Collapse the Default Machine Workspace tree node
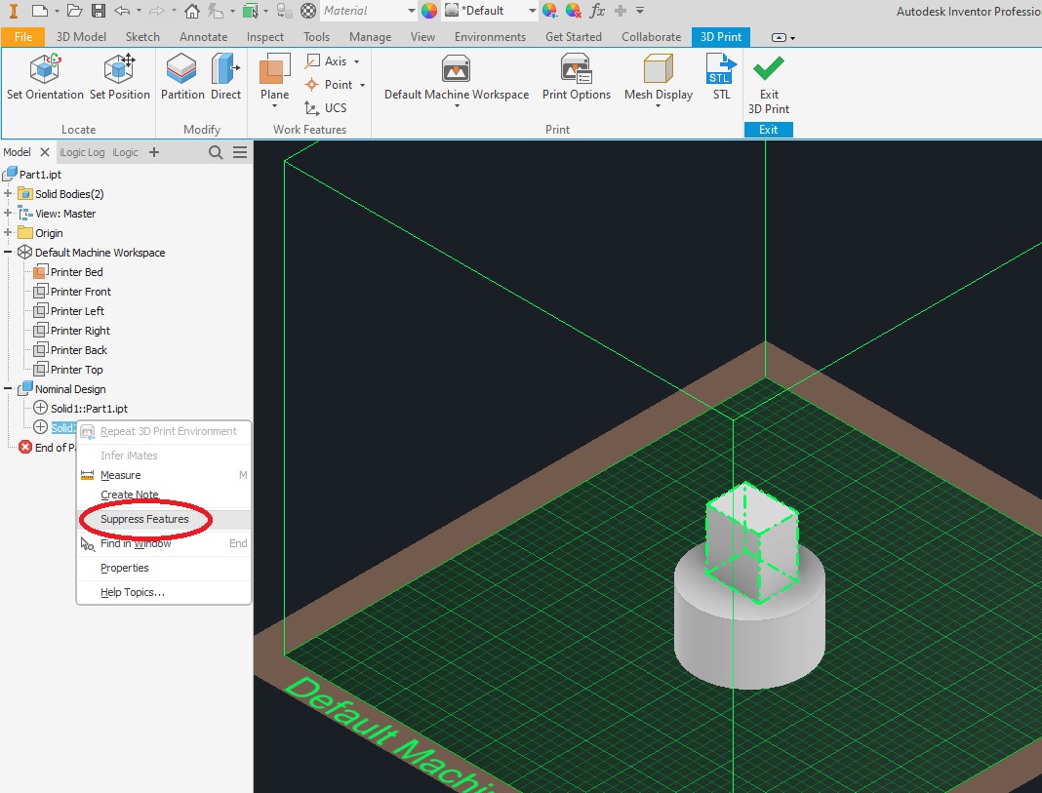This screenshot has width=1042, height=793. point(8,253)
